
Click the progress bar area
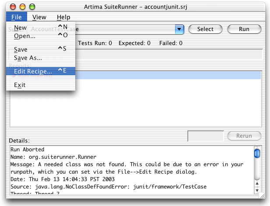(x=169, y=54)
